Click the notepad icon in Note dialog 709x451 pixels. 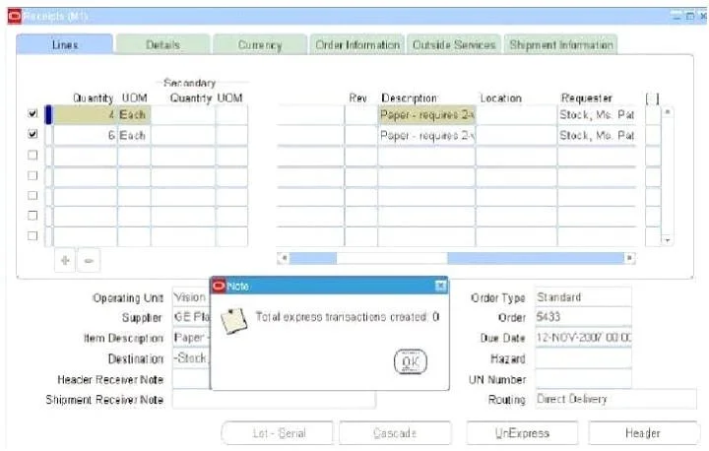pyautogui.click(x=233, y=321)
